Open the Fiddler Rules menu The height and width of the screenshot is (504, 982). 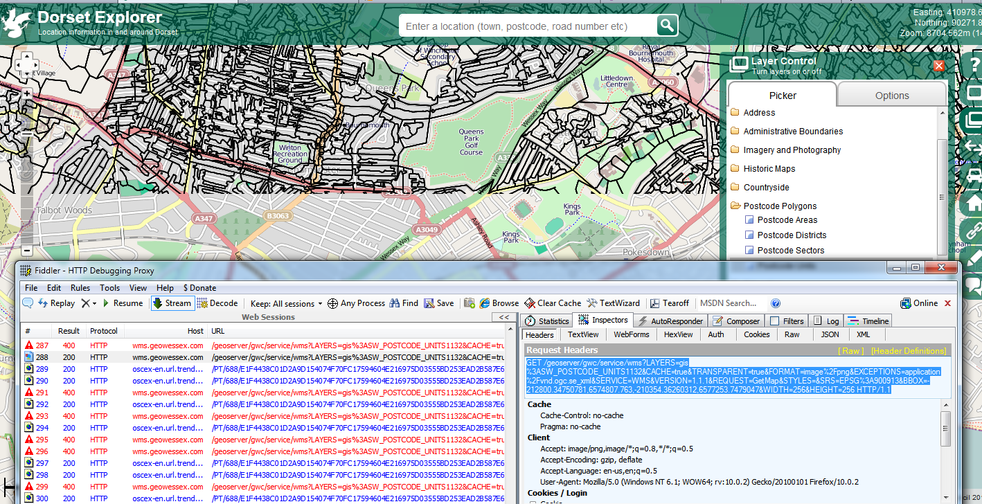click(80, 288)
